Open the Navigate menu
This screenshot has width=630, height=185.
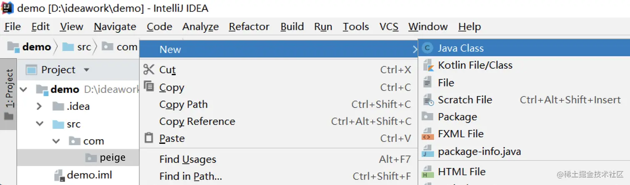pos(115,27)
